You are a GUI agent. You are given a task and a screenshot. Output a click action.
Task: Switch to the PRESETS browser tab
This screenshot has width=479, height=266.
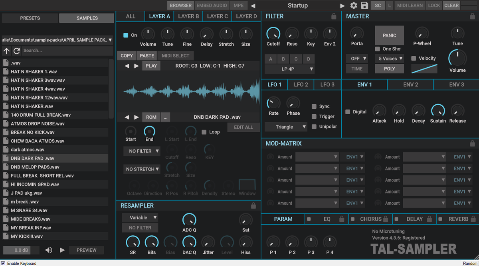(30, 18)
